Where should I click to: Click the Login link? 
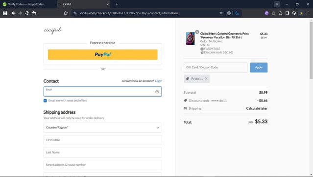click(x=159, y=81)
